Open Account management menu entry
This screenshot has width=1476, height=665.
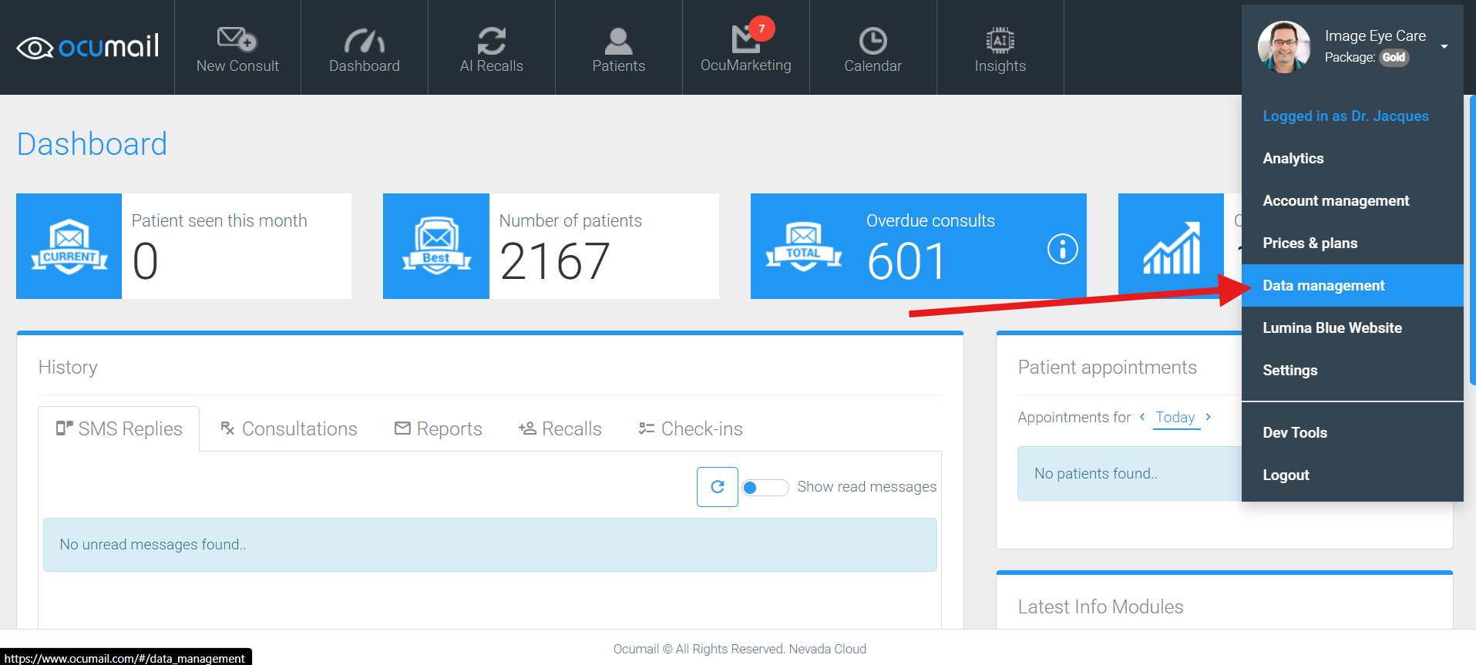(1353, 200)
